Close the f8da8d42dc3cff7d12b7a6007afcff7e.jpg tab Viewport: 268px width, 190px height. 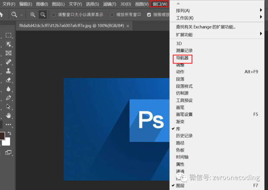coord(128,26)
